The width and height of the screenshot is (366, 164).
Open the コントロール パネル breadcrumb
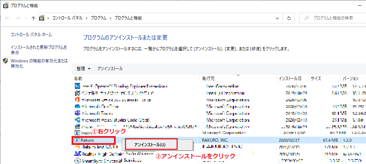(67, 18)
